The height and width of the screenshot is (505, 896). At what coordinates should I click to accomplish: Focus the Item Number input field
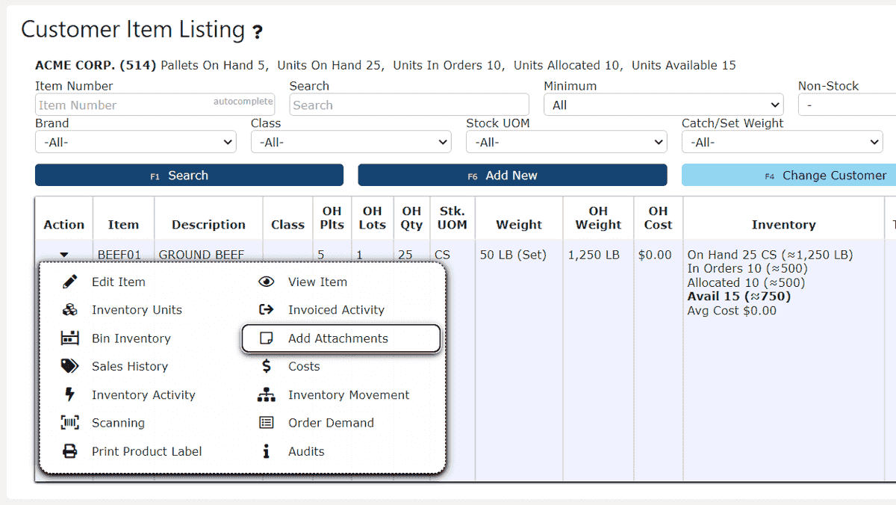[x=155, y=105]
